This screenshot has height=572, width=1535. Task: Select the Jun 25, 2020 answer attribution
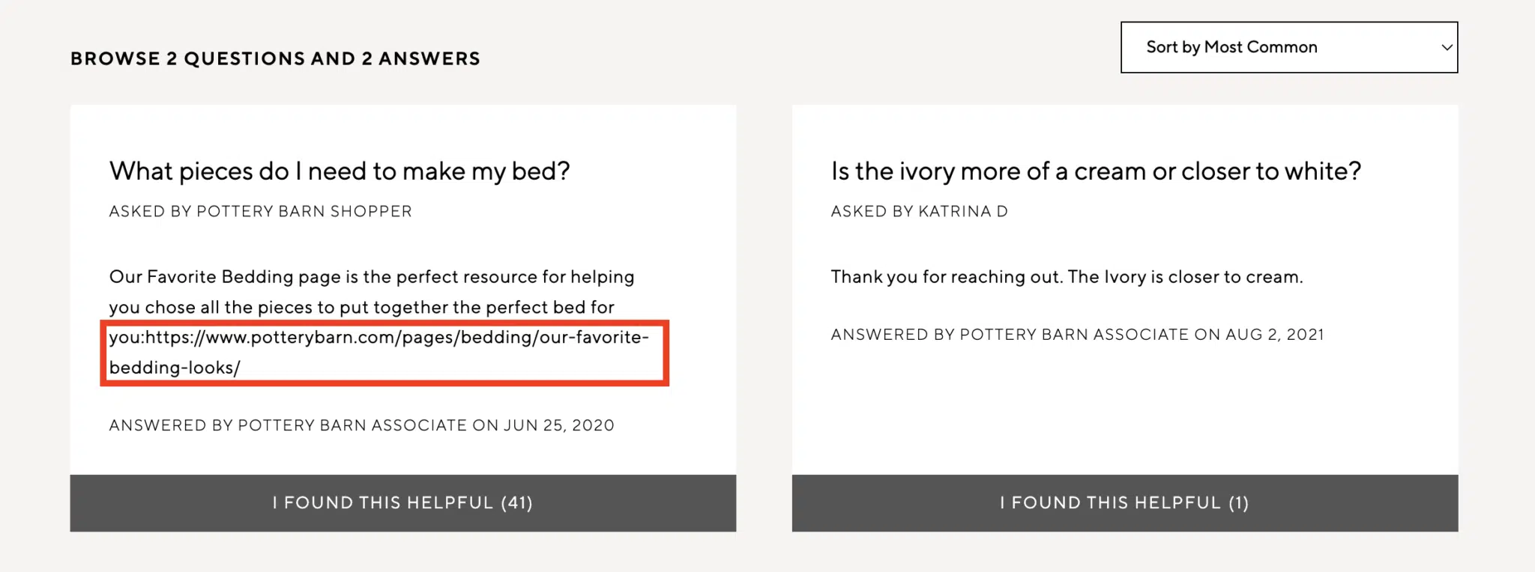point(361,425)
